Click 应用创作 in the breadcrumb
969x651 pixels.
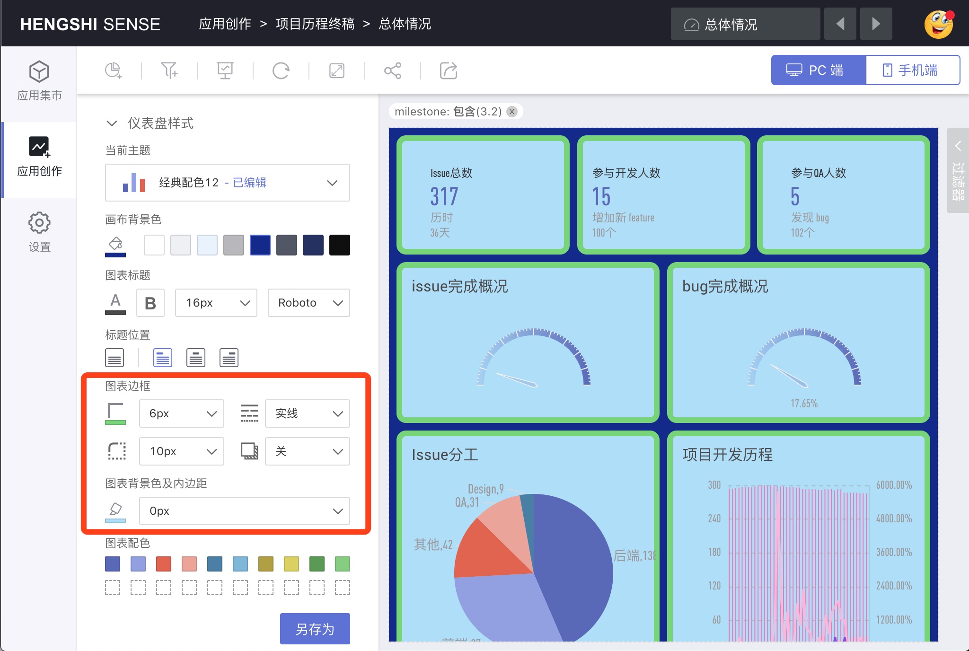[225, 24]
